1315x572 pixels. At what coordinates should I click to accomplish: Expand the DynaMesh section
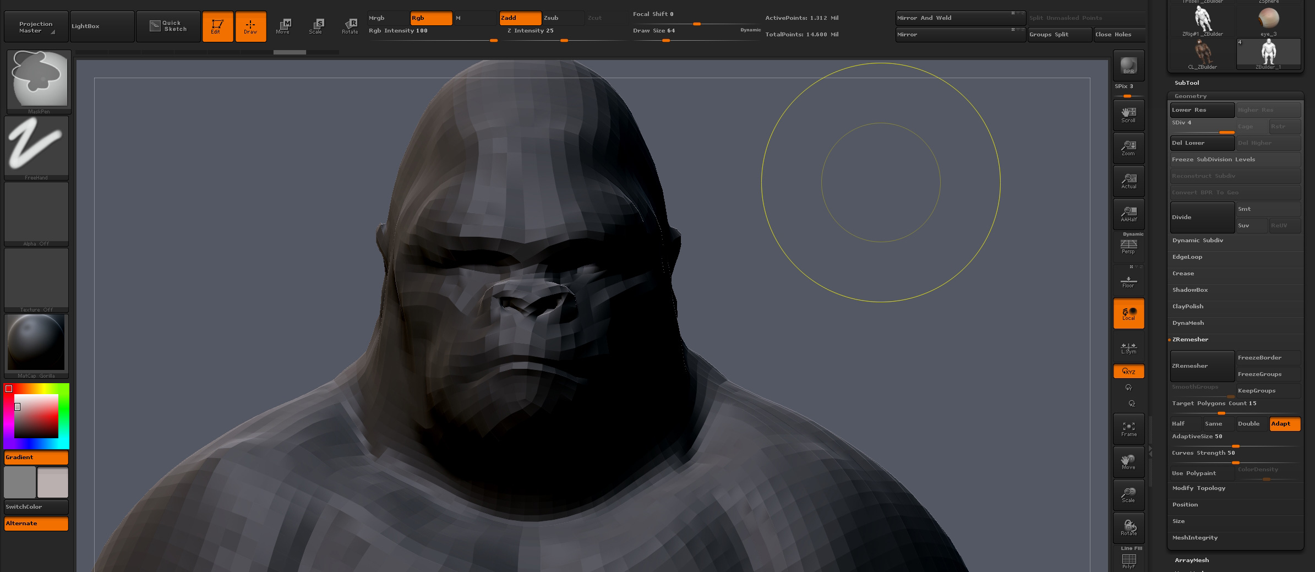pos(1188,323)
